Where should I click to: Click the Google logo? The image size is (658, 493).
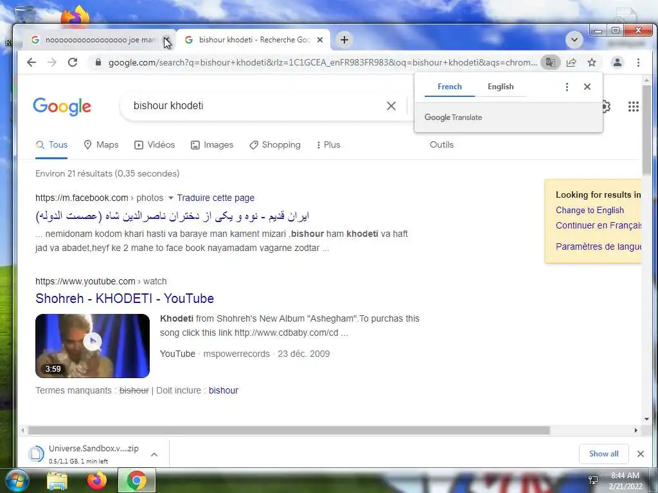62,107
